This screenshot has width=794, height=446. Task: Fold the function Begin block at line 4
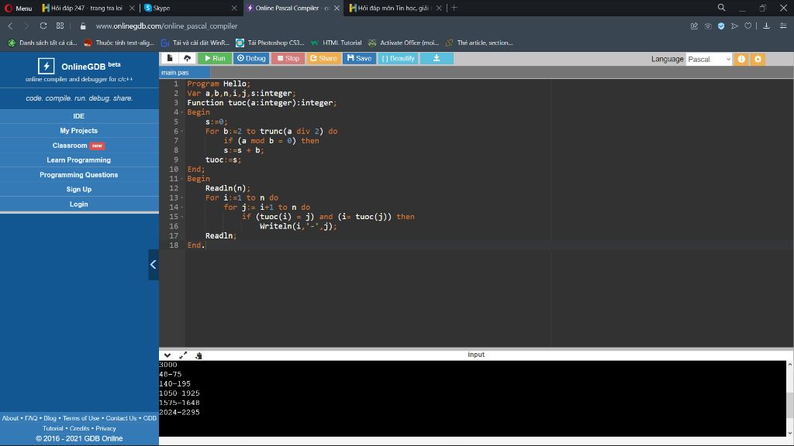pos(182,112)
